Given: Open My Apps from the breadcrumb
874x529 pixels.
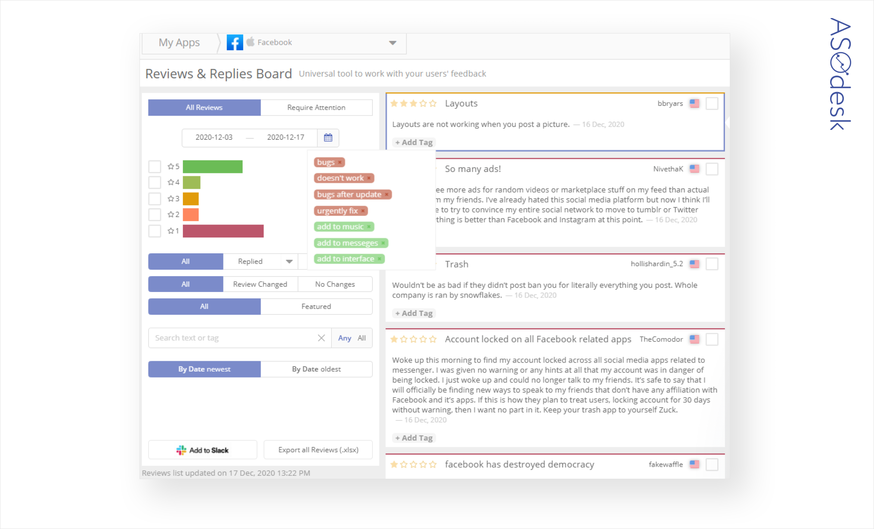Looking at the screenshot, I should tap(180, 42).
